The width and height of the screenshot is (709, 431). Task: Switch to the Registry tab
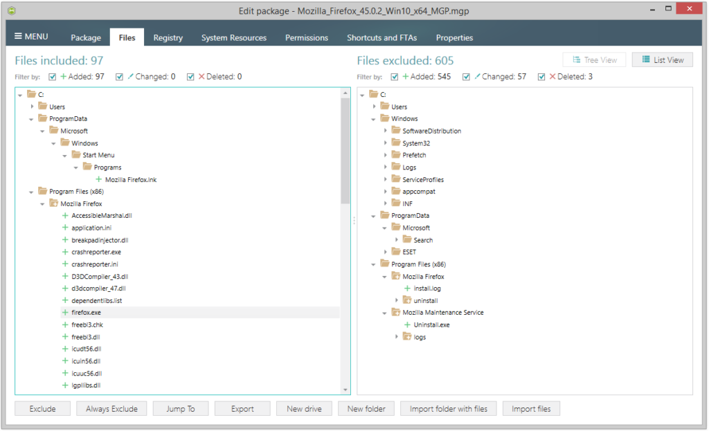click(x=168, y=37)
